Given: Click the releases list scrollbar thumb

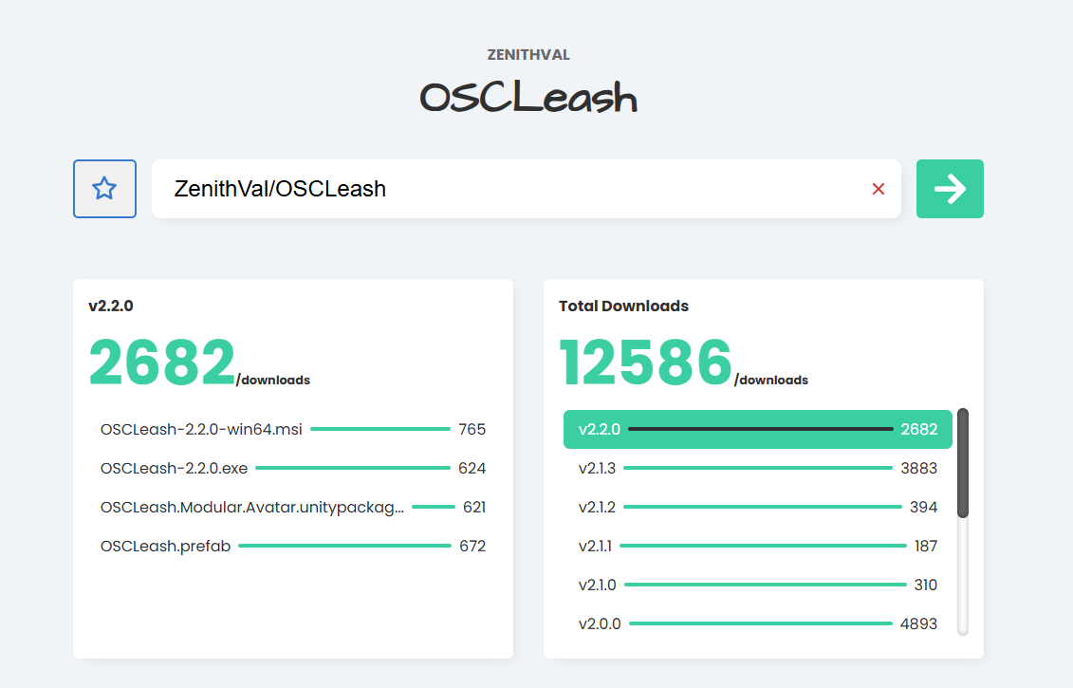Looking at the screenshot, I should click(x=963, y=463).
